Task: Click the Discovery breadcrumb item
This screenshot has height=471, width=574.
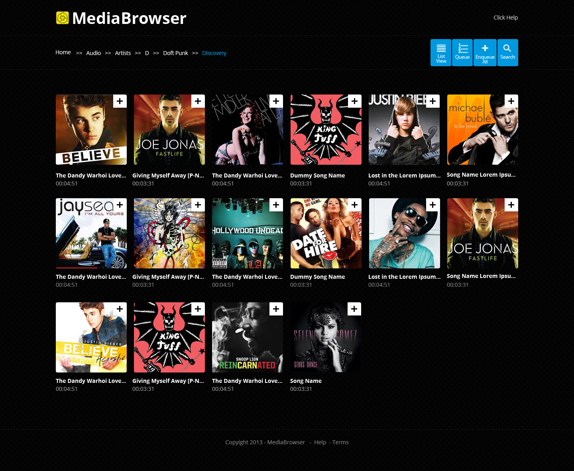Action: coord(214,53)
